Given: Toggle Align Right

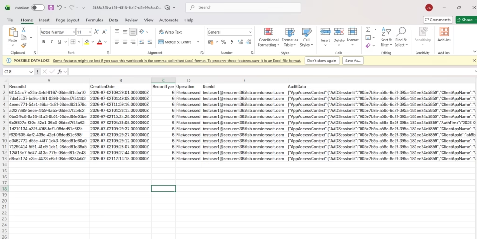Looking at the screenshot, I should [x=133, y=42].
